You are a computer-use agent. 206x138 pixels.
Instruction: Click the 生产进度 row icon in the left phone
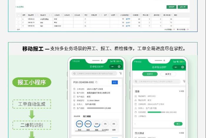74,108
